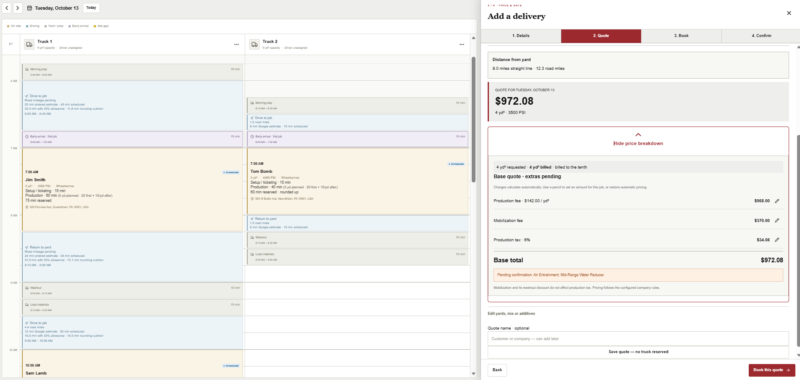Click location pin for 383 W Butler Ave

pos(252,199)
